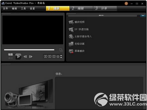Minimize the VideoStudio window
Screen dimensions: 147x110
click(132, 4)
